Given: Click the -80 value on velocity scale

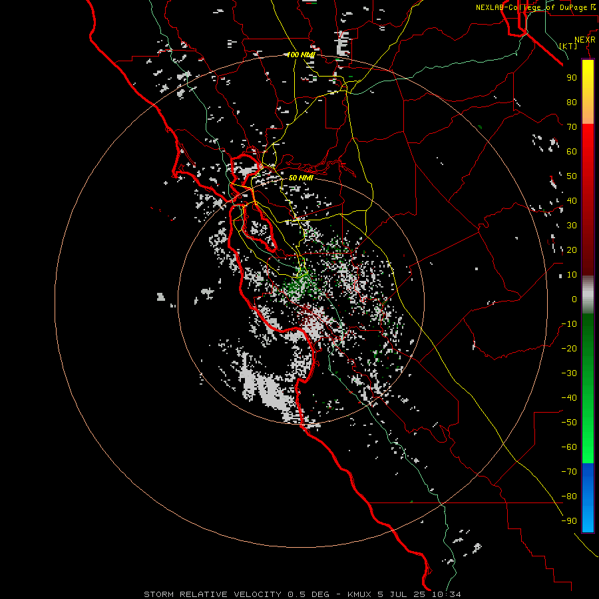Looking at the screenshot, I should click(569, 497).
